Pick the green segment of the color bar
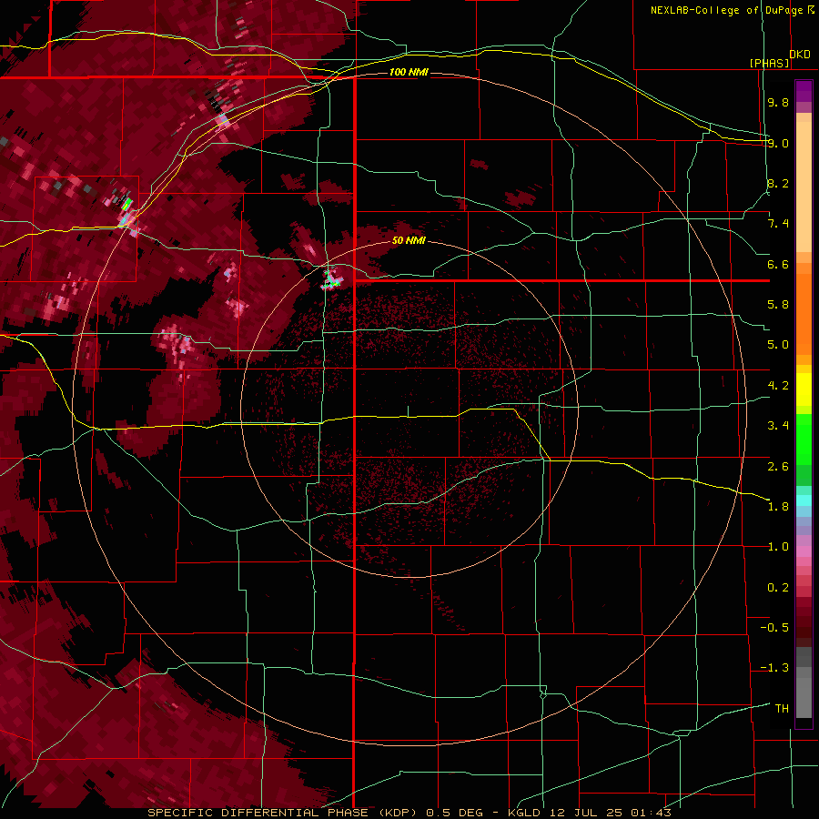819x819 pixels. pos(804,439)
